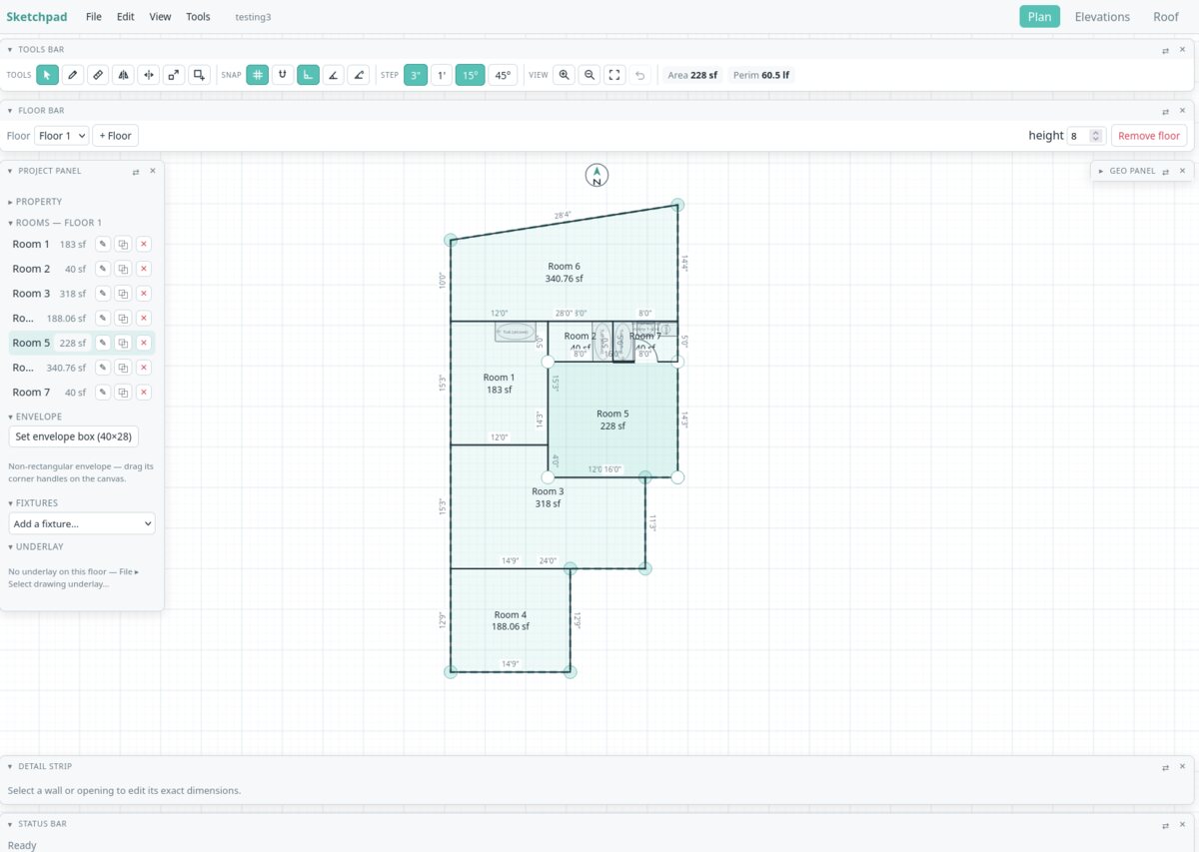Toggle magnet snap
Screen dimensions: 1199x852
pyautogui.click(x=283, y=75)
